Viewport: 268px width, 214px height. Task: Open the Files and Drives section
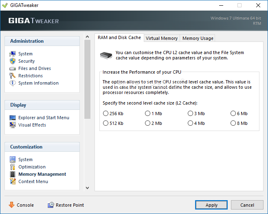(35, 68)
